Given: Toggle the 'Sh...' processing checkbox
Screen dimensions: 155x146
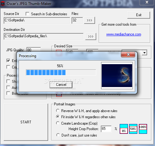Looking at the screenshot, I should [x=8, y=81].
